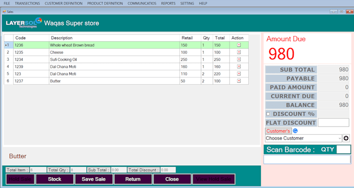Open the Choose Customer dropdown
Image resolution: width=354 pixels, height=188 pixels.
[304, 138]
